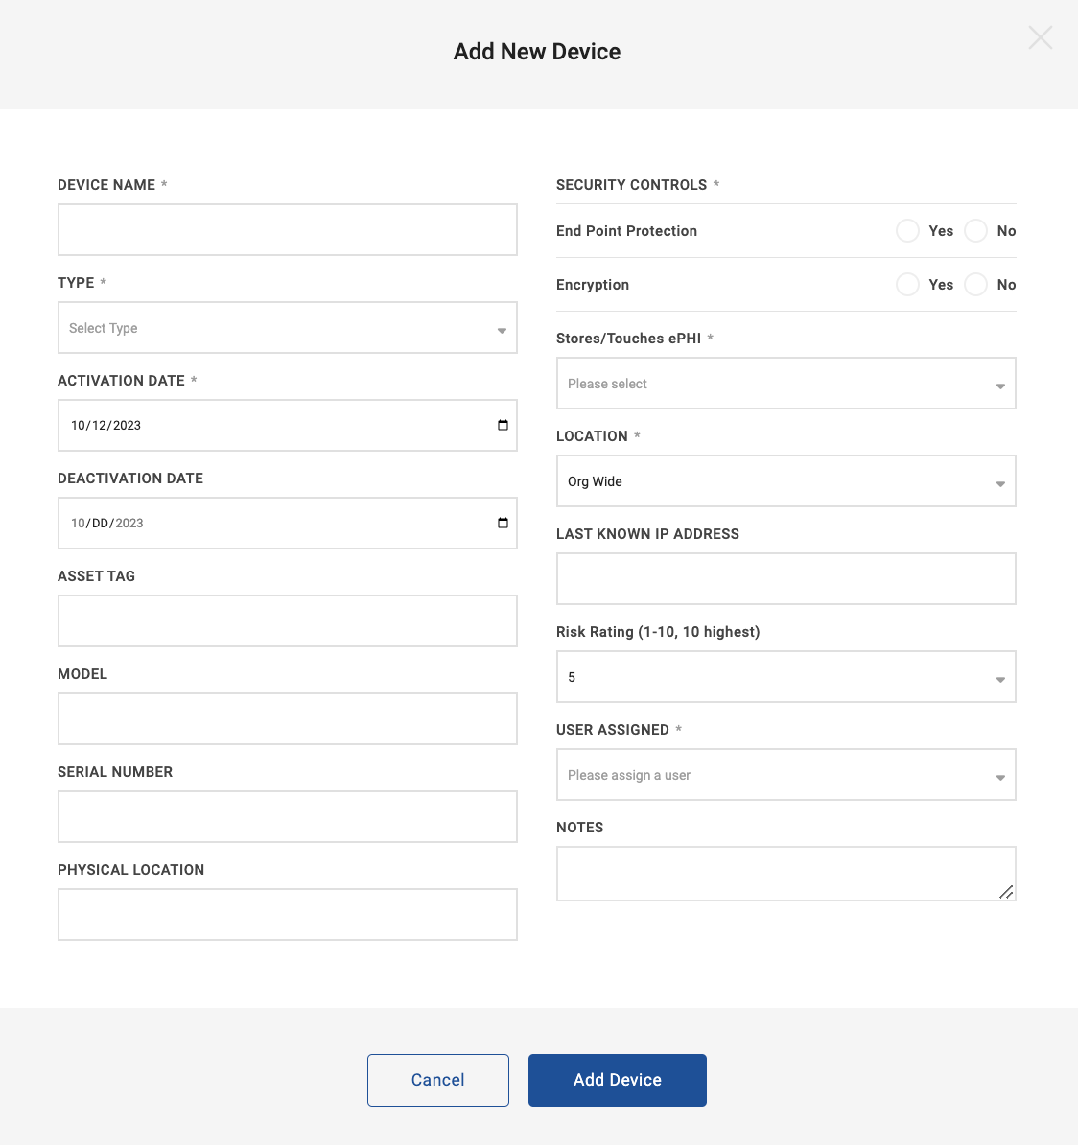The height and width of the screenshot is (1145, 1078).
Task: Click the End Point Protection label
Action: [626, 231]
